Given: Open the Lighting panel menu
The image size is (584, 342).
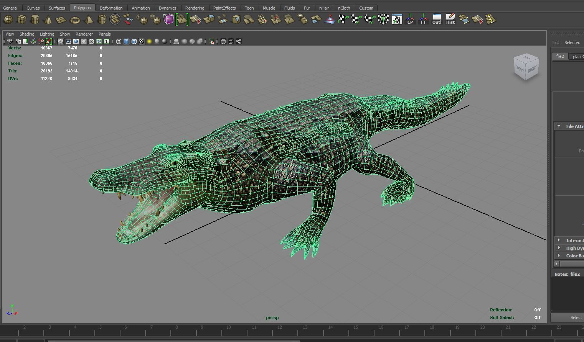Looking at the screenshot, I should click(47, 34).
